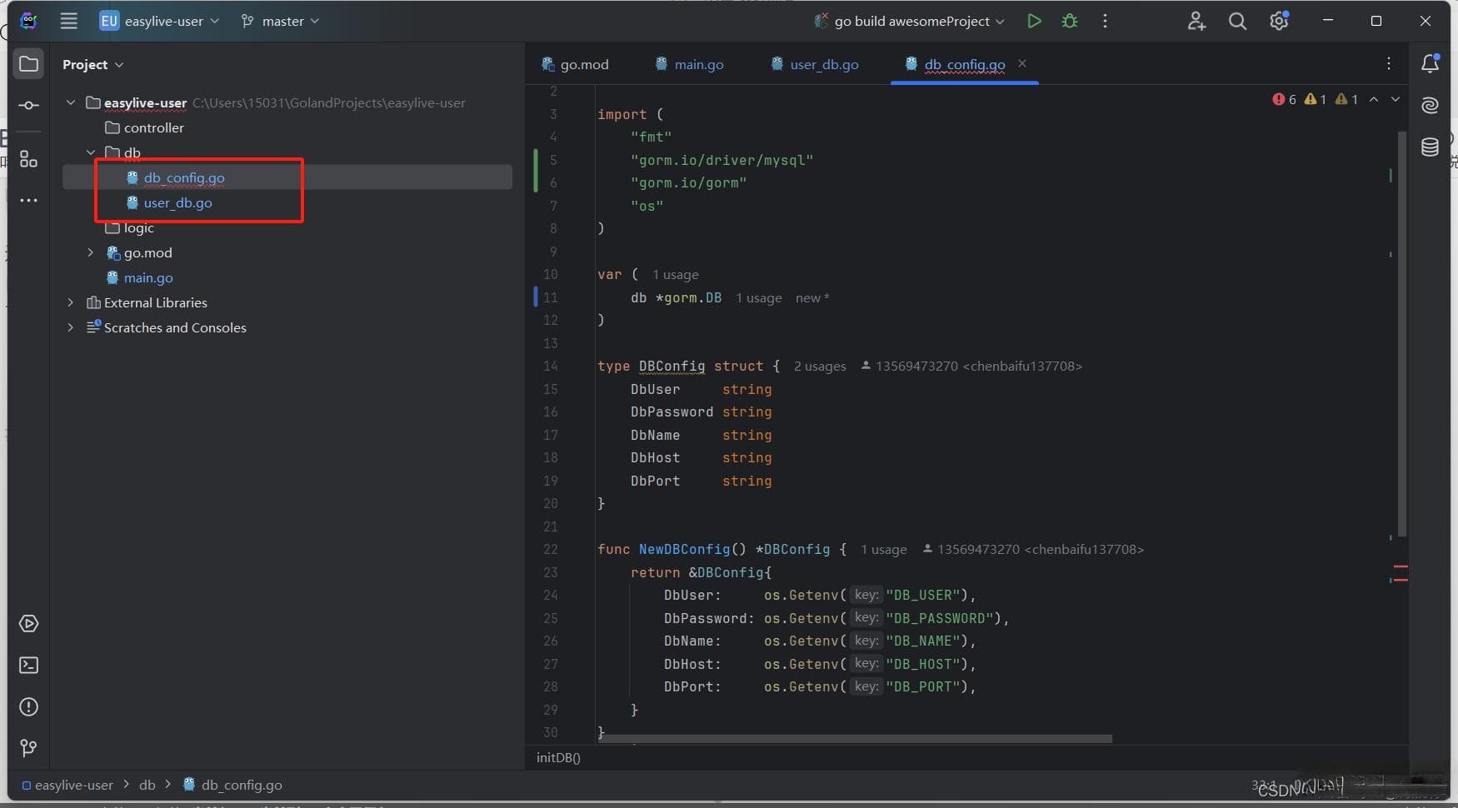Open IDE settings gear icon
The image size is (1458, 808).
click(x=1279, y=21)
